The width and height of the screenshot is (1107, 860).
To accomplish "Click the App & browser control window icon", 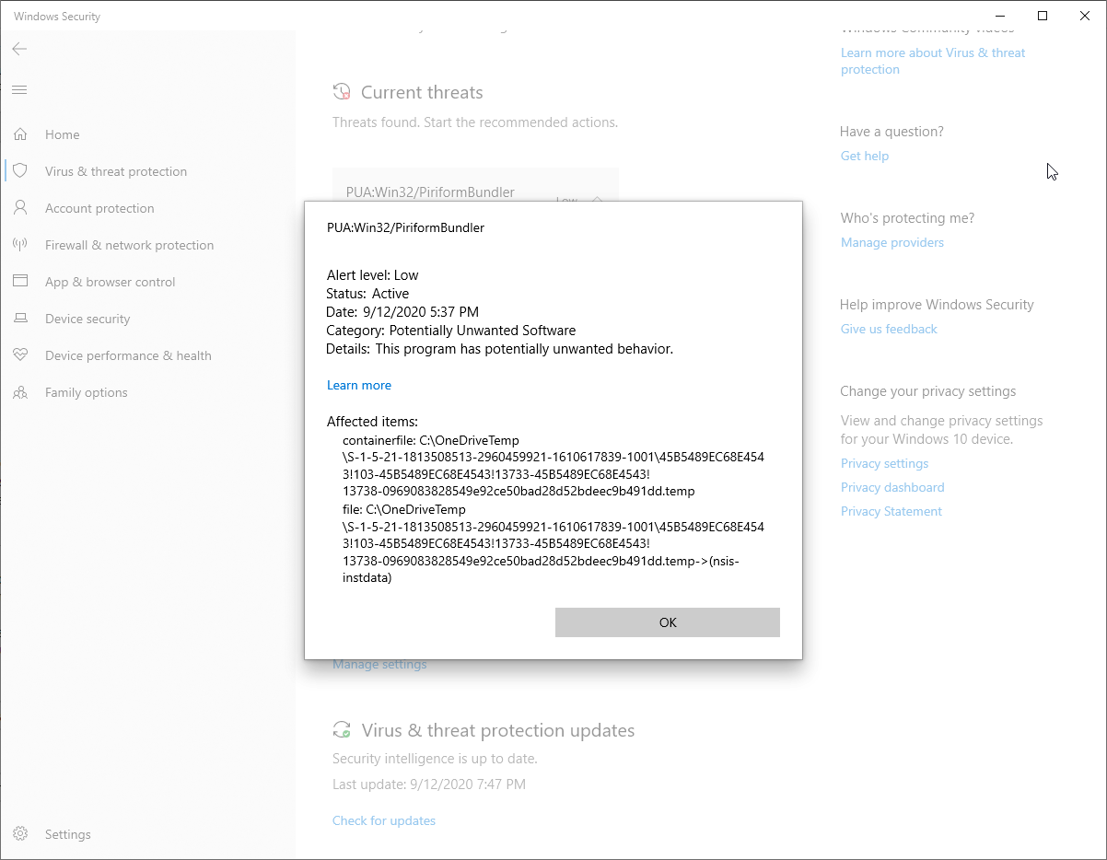I will point(20,282).
